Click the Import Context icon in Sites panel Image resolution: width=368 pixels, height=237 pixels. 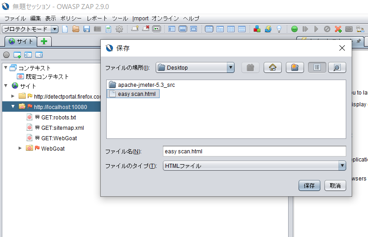pos(28,55)
